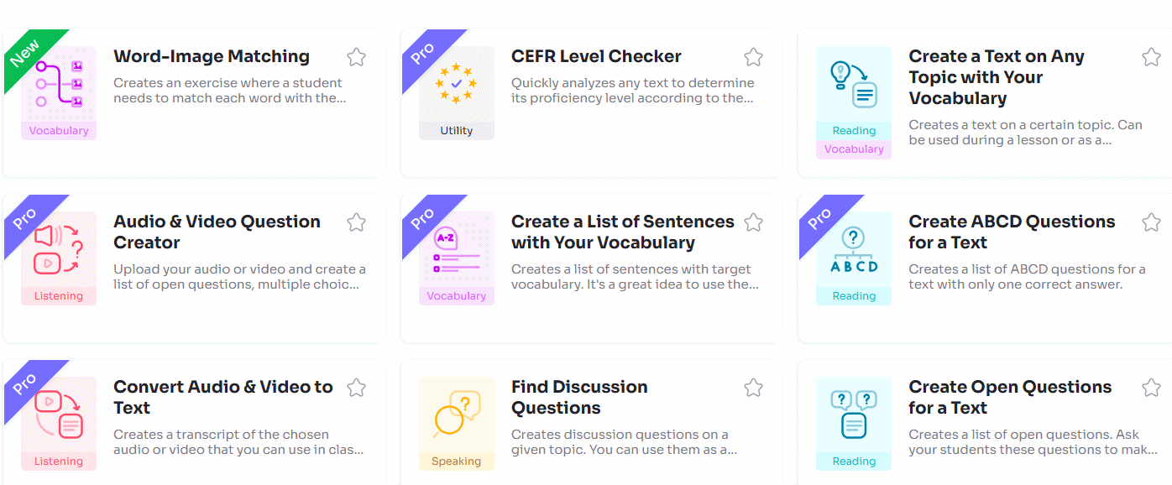Open the Create Open Questions for a Text title
Screen dimensions: 1172x485
point(1009,397)
